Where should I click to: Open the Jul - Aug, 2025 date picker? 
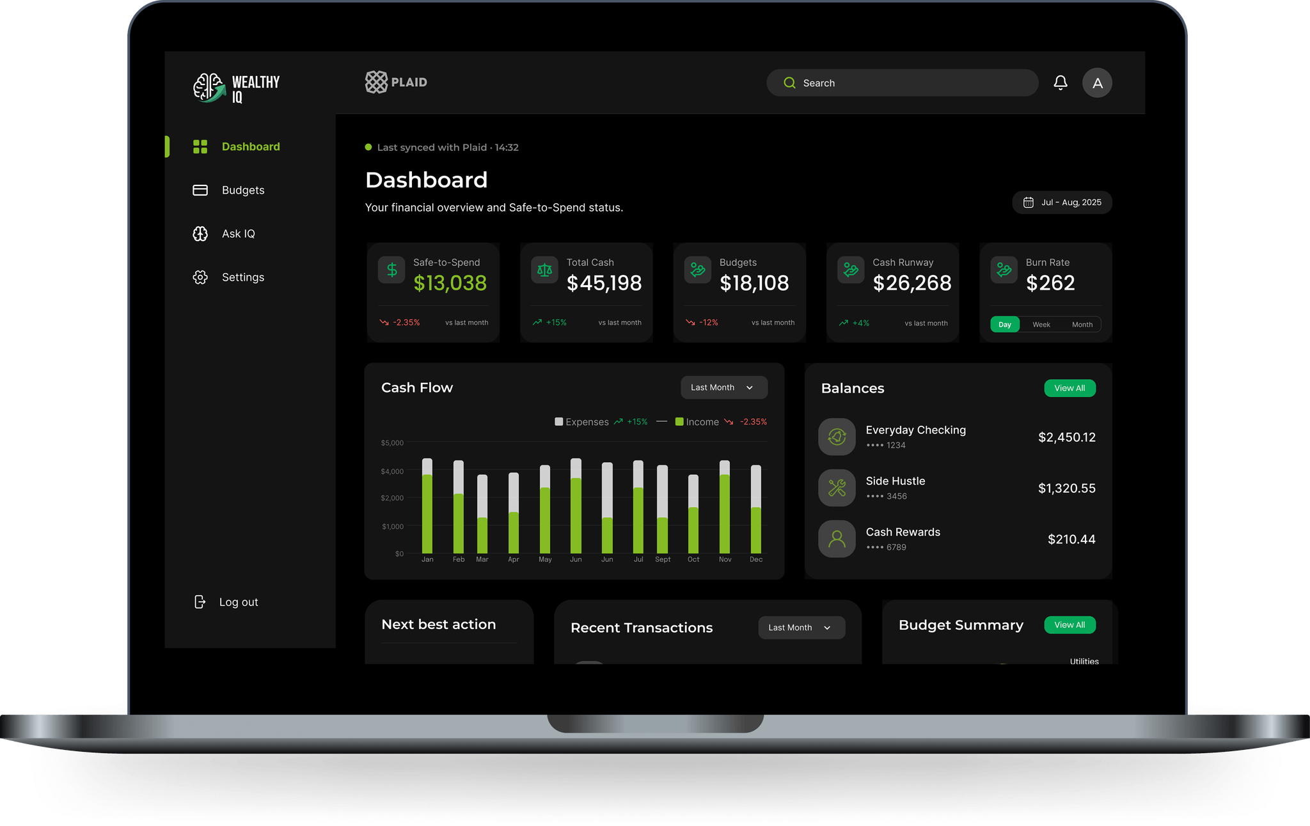point(1062,203)
